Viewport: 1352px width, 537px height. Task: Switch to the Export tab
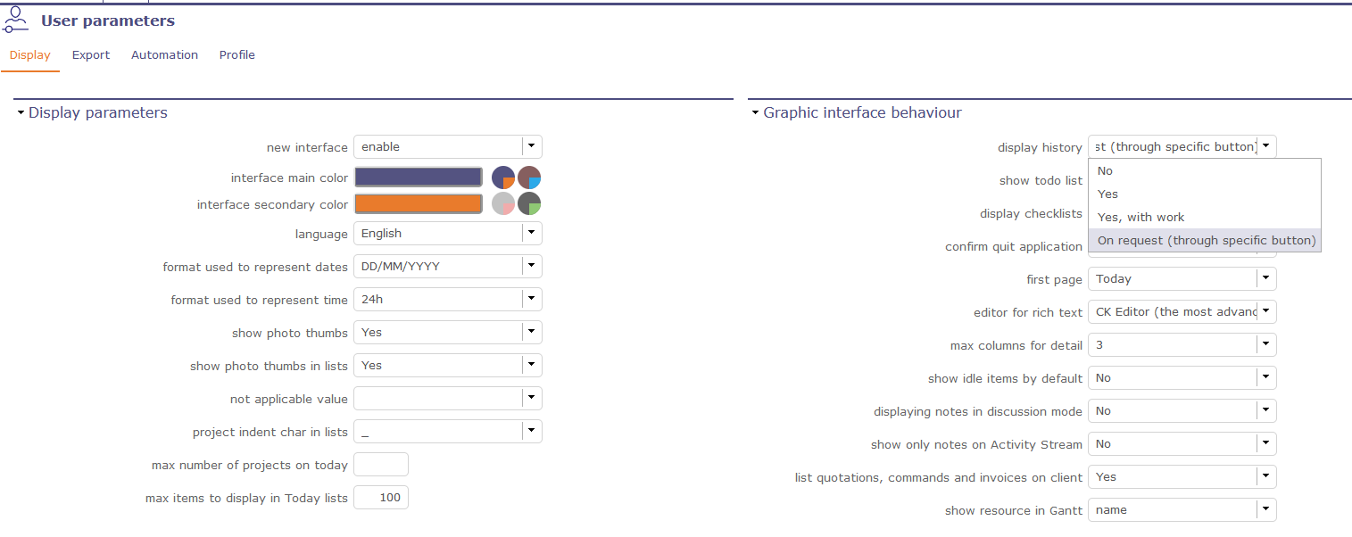(91, 55)
